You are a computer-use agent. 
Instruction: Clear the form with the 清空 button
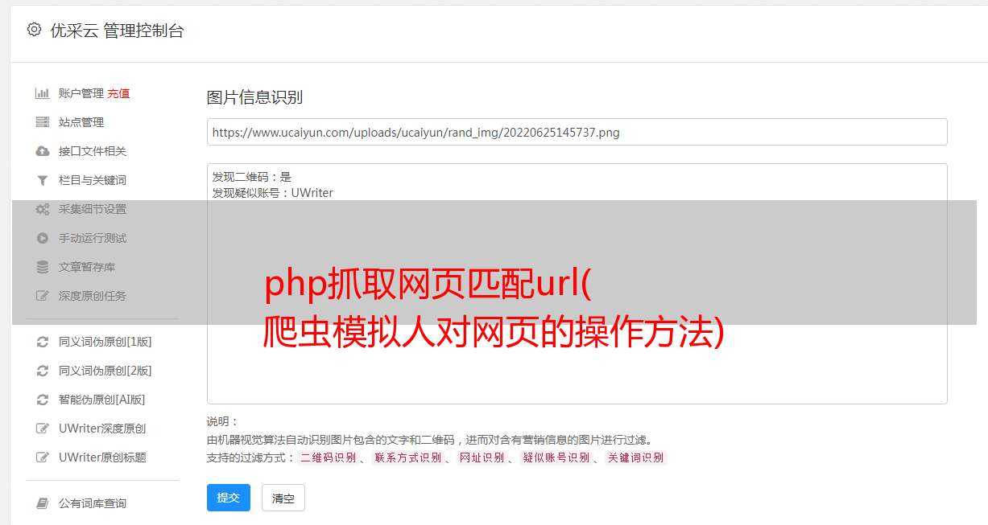point(283,498)
